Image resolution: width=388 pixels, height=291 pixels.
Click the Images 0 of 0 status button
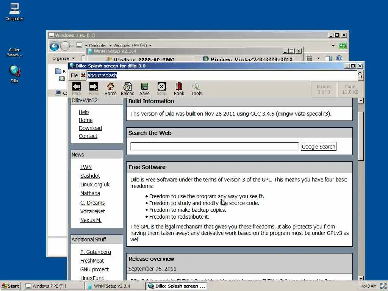tap(324, 89)
